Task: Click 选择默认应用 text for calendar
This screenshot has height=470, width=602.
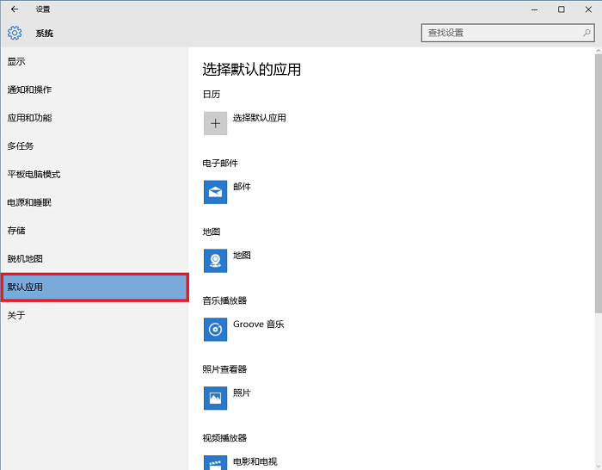Action: [259, 118]
